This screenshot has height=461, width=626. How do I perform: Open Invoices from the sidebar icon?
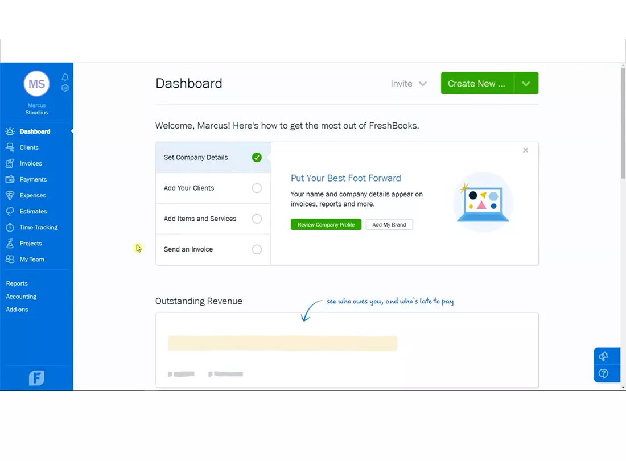coord(11,163)
